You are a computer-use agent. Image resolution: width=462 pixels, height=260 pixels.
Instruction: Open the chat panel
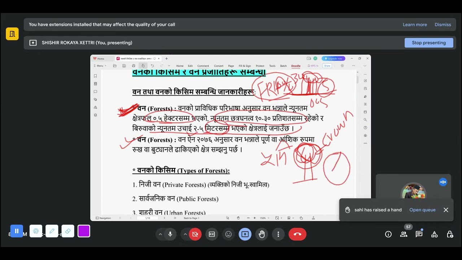coord(419,234)
